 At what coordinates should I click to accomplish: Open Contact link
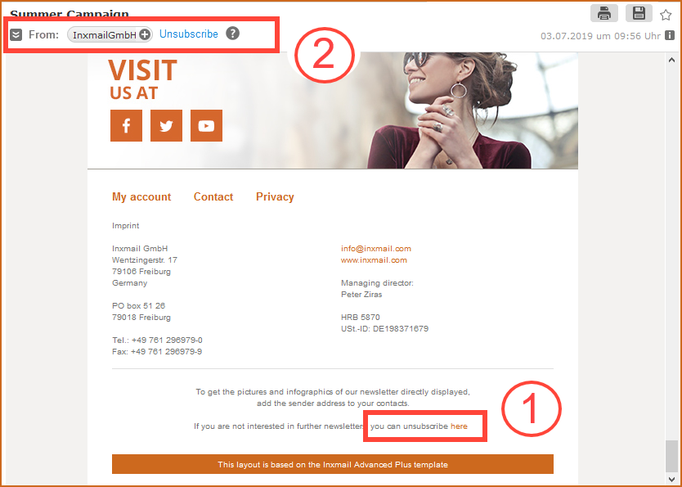pyautogui.click(x=213, y=196)
